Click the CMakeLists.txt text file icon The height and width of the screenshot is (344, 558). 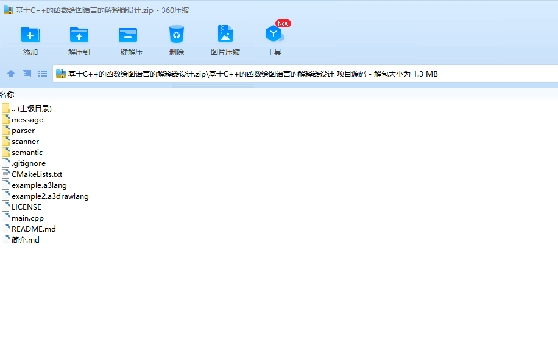tap(5, 174)
